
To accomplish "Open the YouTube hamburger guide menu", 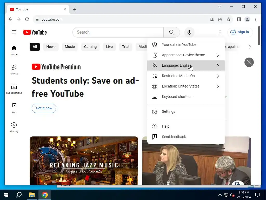I will click(14, 32).
